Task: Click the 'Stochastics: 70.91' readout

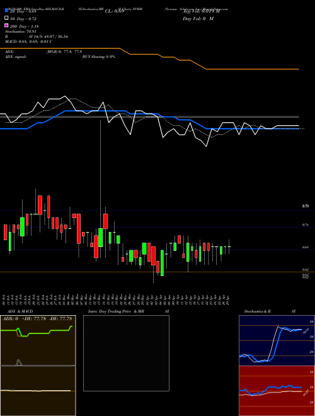Action: coord(20,32)
